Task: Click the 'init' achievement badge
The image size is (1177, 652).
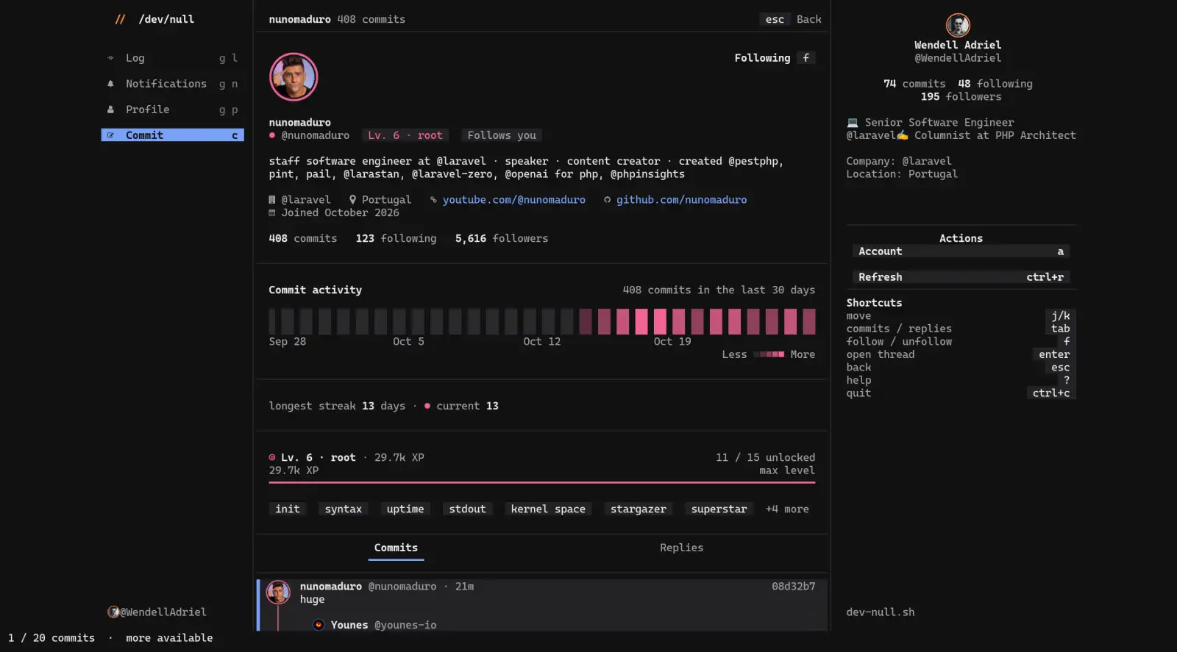Action: (x=288, y=509)
